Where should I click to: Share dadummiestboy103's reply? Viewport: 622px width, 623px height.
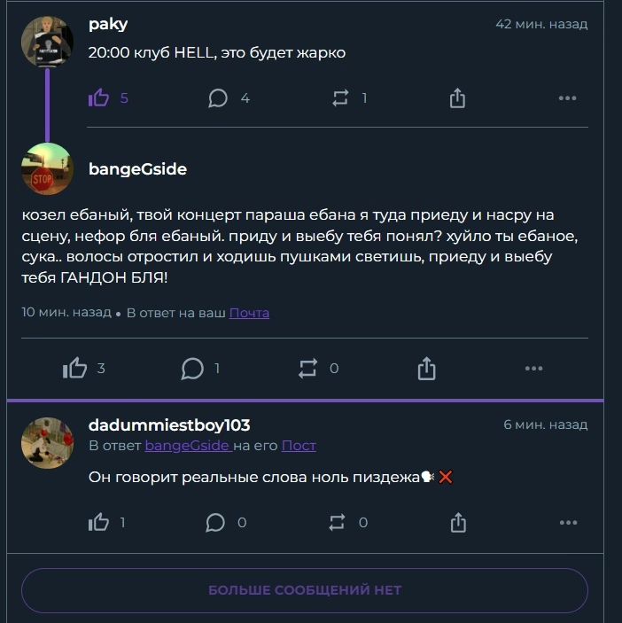[457, 523]
